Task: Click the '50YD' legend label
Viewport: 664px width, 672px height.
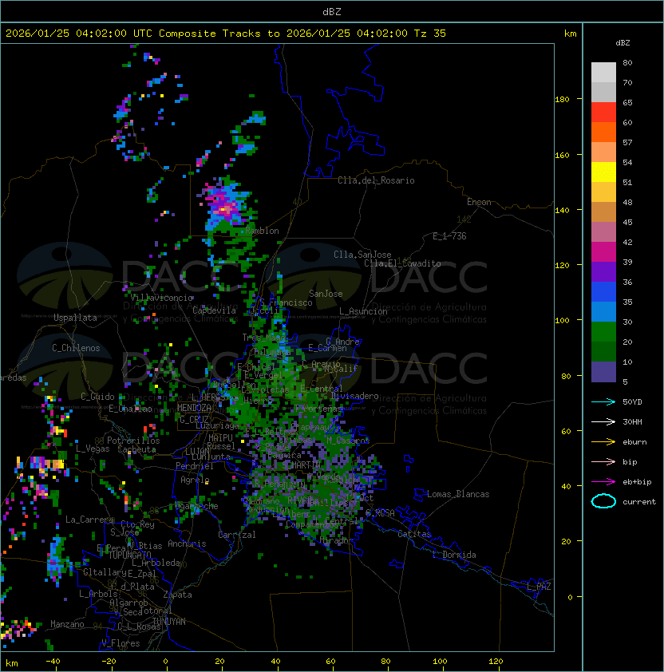Action: point(632,401)
